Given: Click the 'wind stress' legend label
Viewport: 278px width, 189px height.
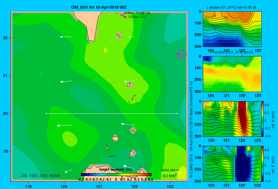Looking at the screenshot, I should pos(170,170).
